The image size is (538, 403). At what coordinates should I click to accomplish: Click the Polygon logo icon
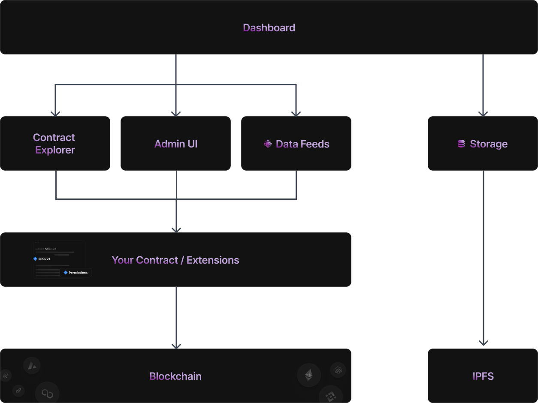[x=47, y=393]
